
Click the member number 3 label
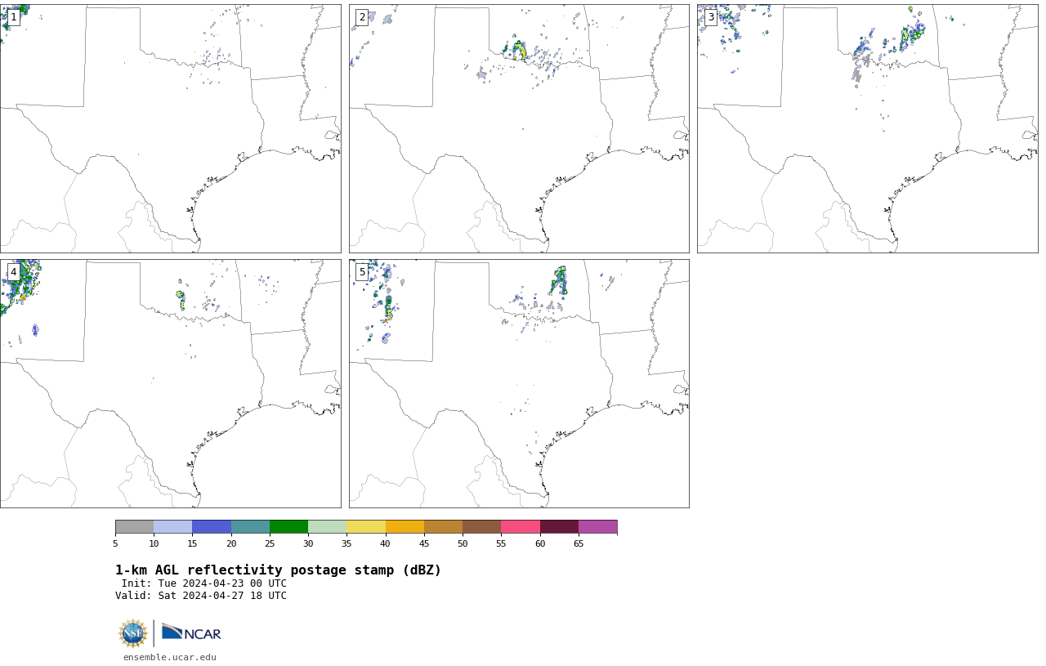(710, 17)
